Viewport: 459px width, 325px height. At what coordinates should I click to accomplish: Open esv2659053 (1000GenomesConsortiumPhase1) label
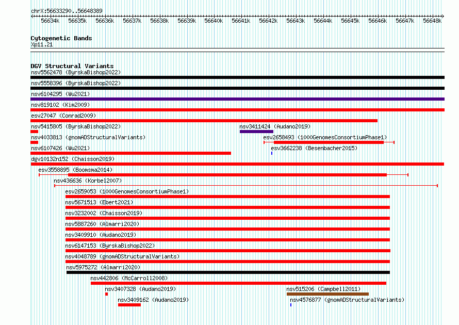click(127, 191)
